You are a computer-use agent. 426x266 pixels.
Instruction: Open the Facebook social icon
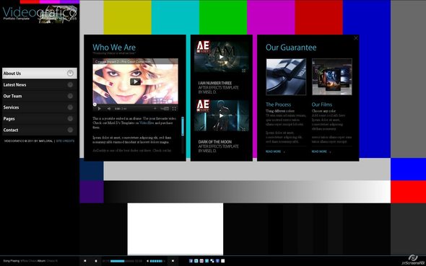(x=191, y=261)
